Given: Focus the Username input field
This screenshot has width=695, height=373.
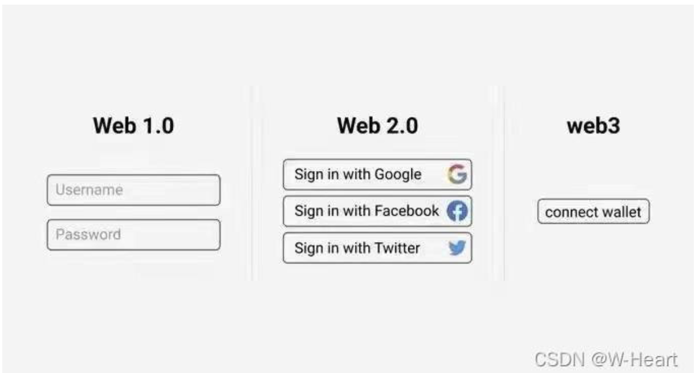Looking at the screenshot, I should point(133,190).
